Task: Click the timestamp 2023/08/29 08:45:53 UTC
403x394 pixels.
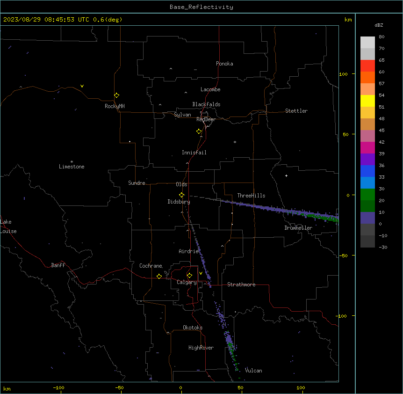Action: point(46,20)
